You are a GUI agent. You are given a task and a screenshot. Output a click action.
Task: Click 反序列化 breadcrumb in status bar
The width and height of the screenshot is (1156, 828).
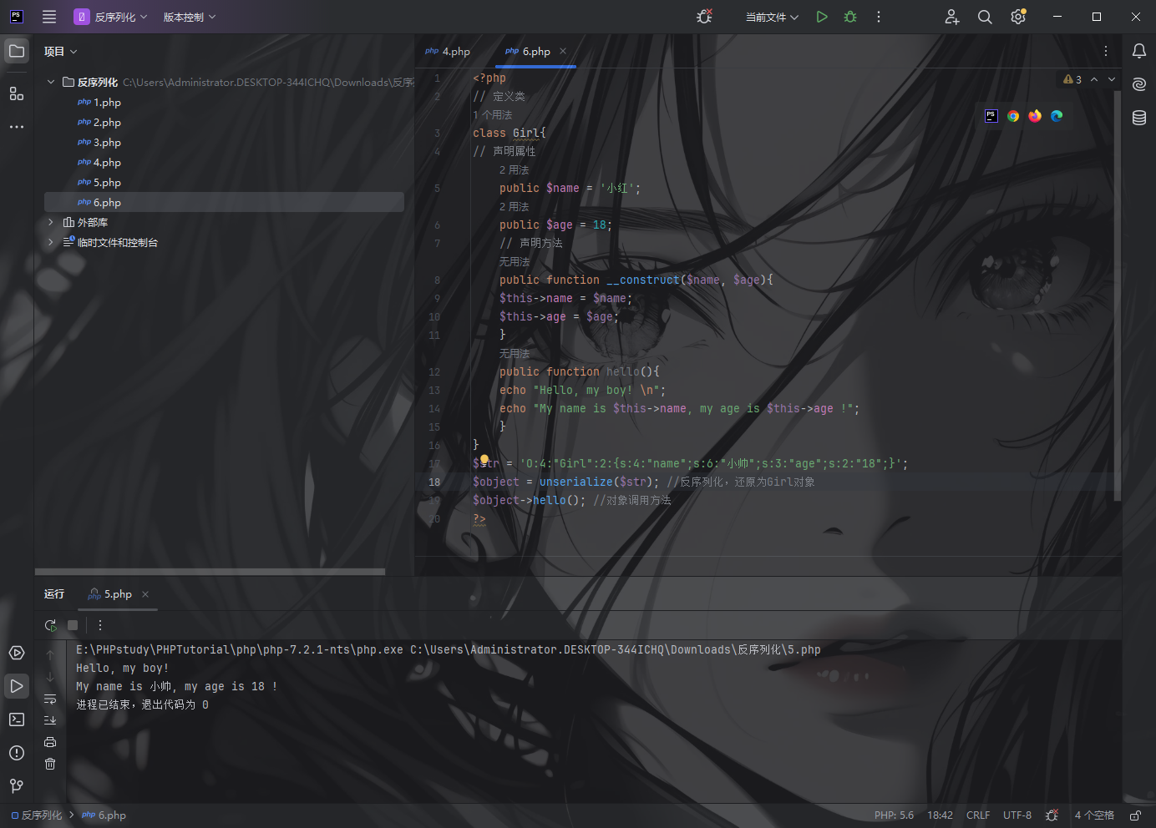coord(37,815)
